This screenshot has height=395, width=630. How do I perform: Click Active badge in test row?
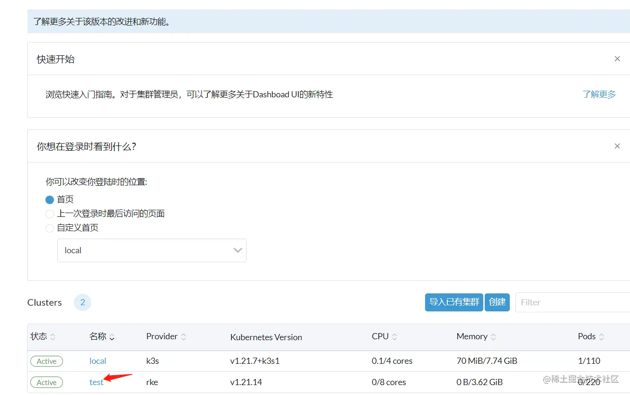coord(46,383)
